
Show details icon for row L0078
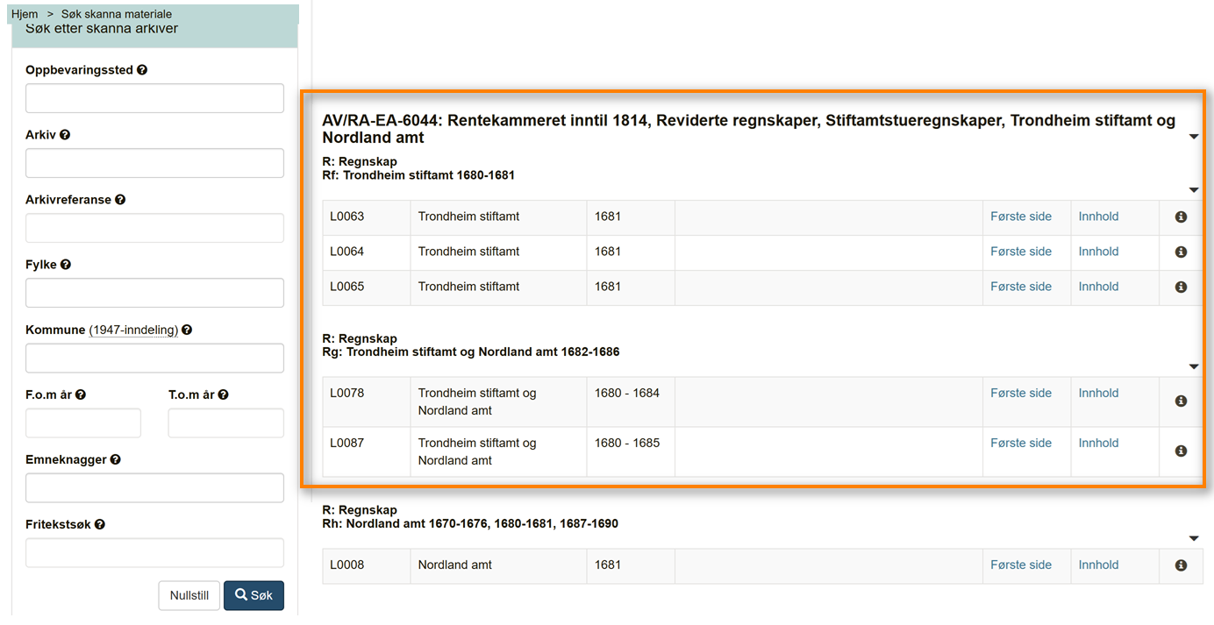click(1181, 401)
